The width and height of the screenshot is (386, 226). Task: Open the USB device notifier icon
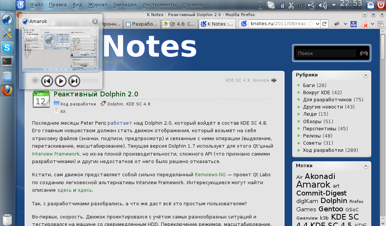[312, 5]
